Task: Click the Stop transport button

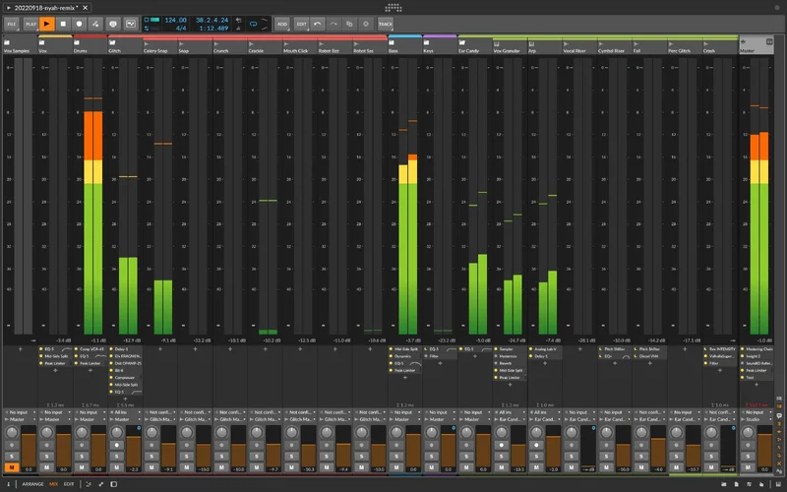Action: point(64,22)
